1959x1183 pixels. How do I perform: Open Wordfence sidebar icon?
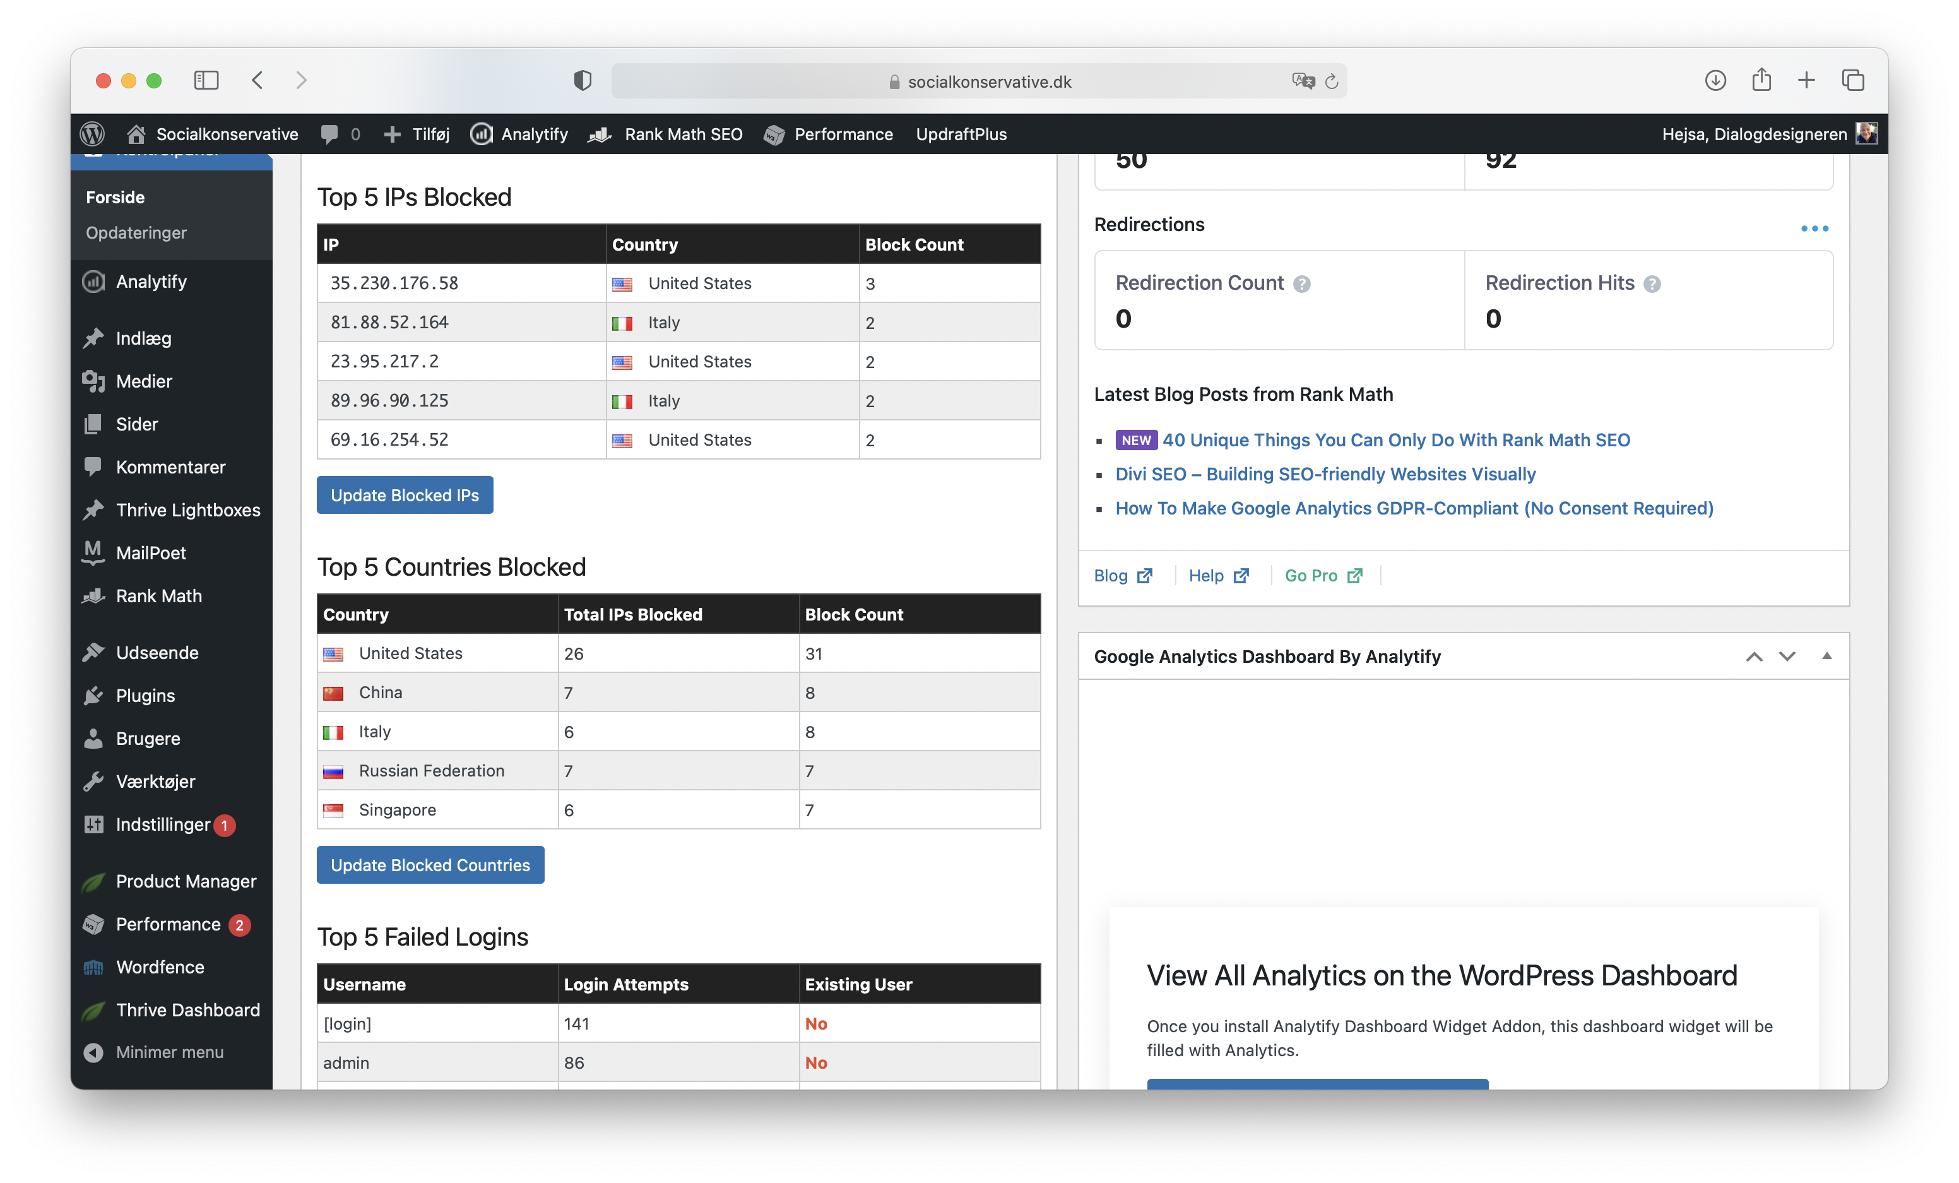[x=93, y=966]
